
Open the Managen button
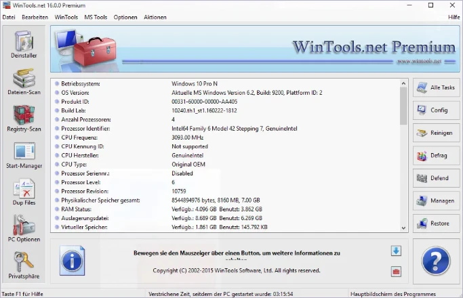pos(436,200)
